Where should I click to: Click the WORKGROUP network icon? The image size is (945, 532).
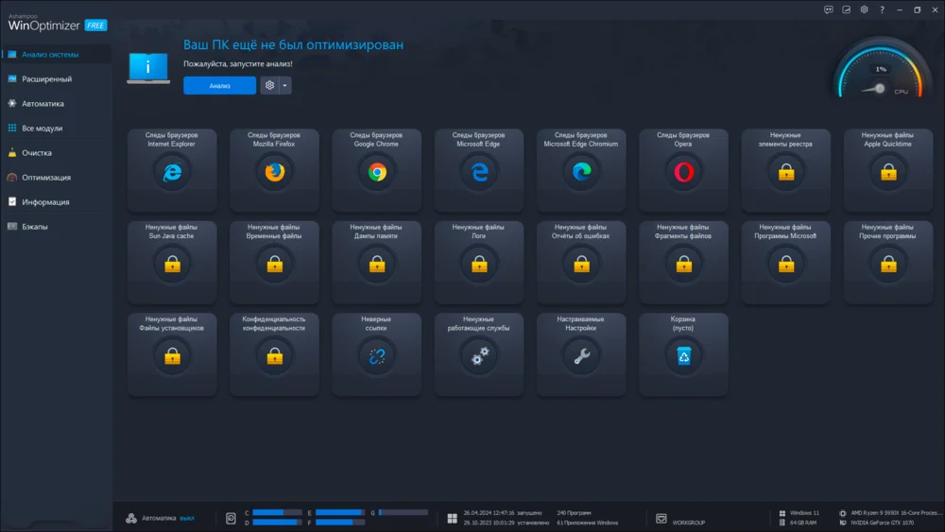pos(661,518)
